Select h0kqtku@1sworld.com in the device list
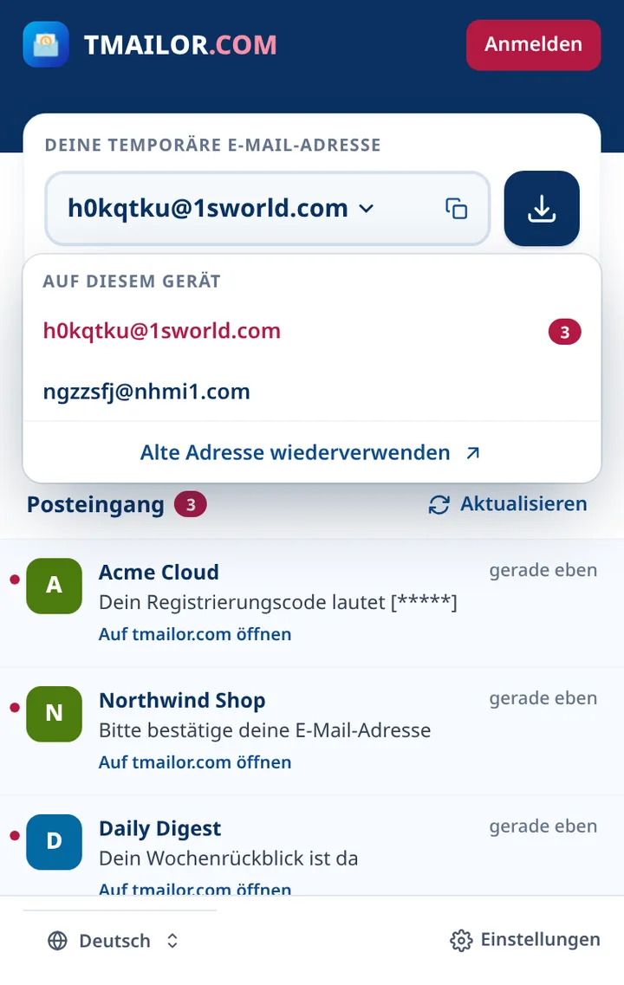 pos(312,331)
